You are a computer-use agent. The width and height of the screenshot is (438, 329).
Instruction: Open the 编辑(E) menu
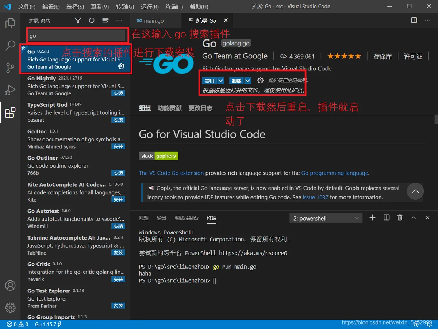point(51,7)
